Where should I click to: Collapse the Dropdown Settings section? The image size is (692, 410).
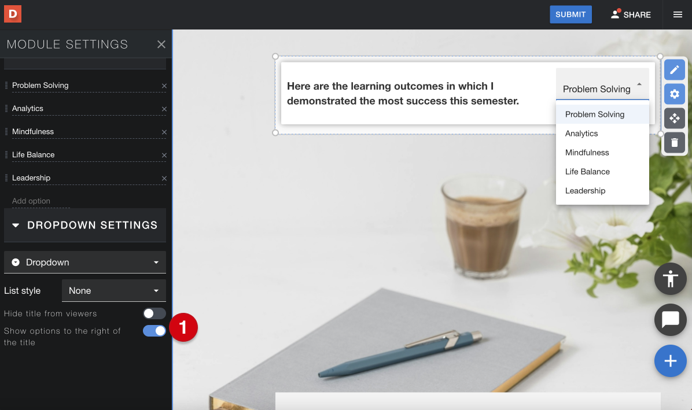click(84, 225)
